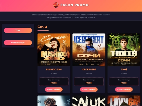Copy FASHN promo code under TOXI$
142x106 pixels.
(124, 83)
